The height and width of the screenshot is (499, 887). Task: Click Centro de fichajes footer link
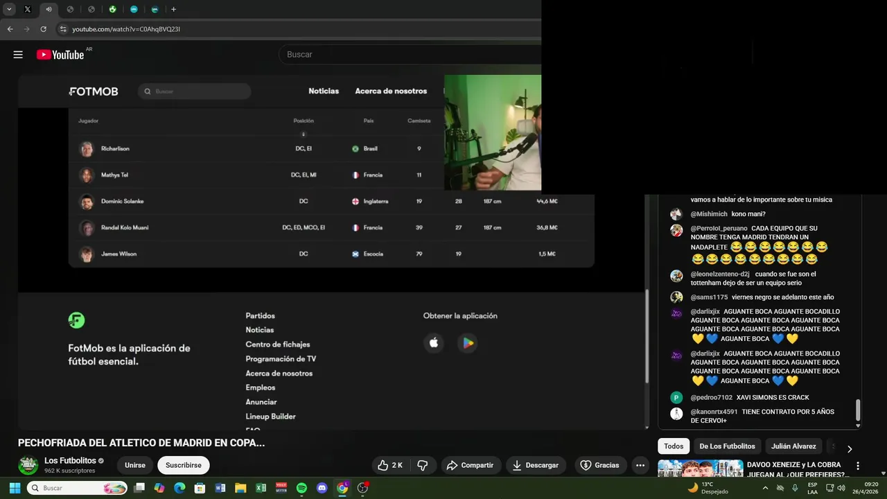pos(278,344)
